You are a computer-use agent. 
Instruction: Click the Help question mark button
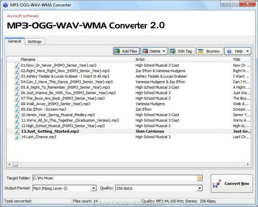point(229,51)
